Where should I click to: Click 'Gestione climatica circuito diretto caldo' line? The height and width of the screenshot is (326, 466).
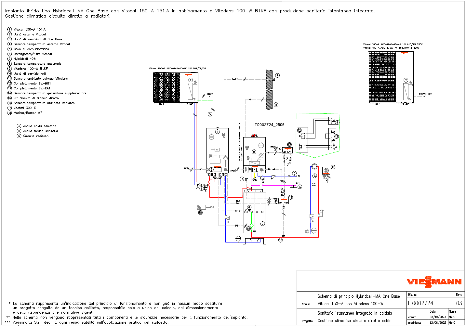pos(354,320)
